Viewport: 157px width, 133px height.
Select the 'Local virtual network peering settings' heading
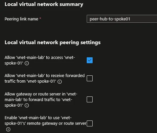53,42
